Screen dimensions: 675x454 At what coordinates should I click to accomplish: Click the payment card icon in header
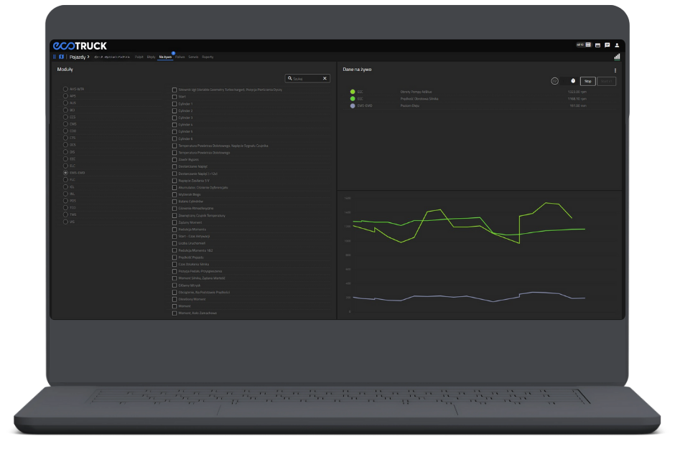tap(598, 45)
